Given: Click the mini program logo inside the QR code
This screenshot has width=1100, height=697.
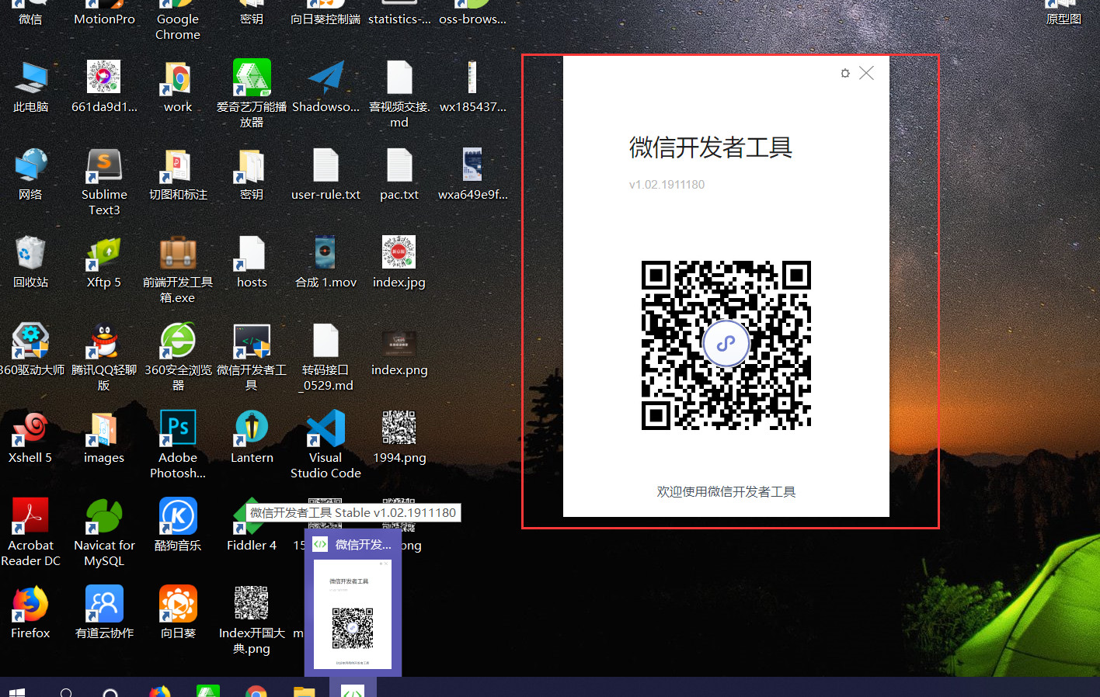Looking at the screenshot, I should [x=726, y=343].
